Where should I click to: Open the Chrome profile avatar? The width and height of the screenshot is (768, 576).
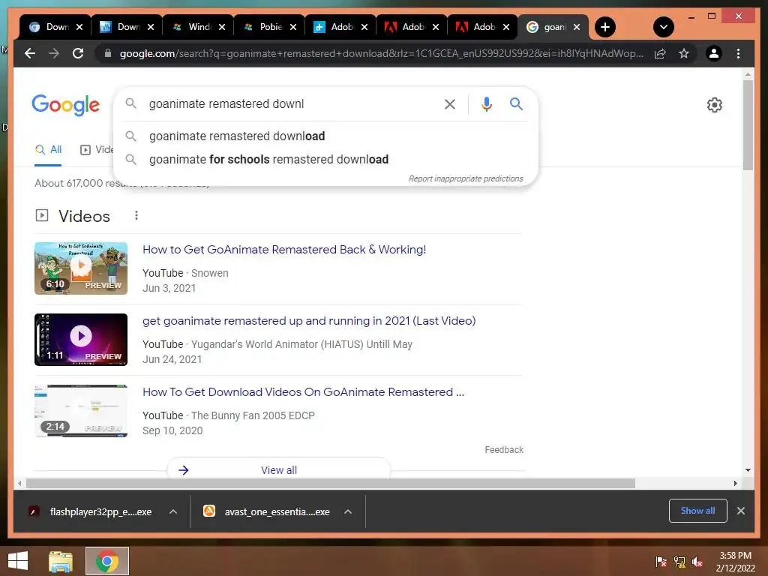pos(714,53)
